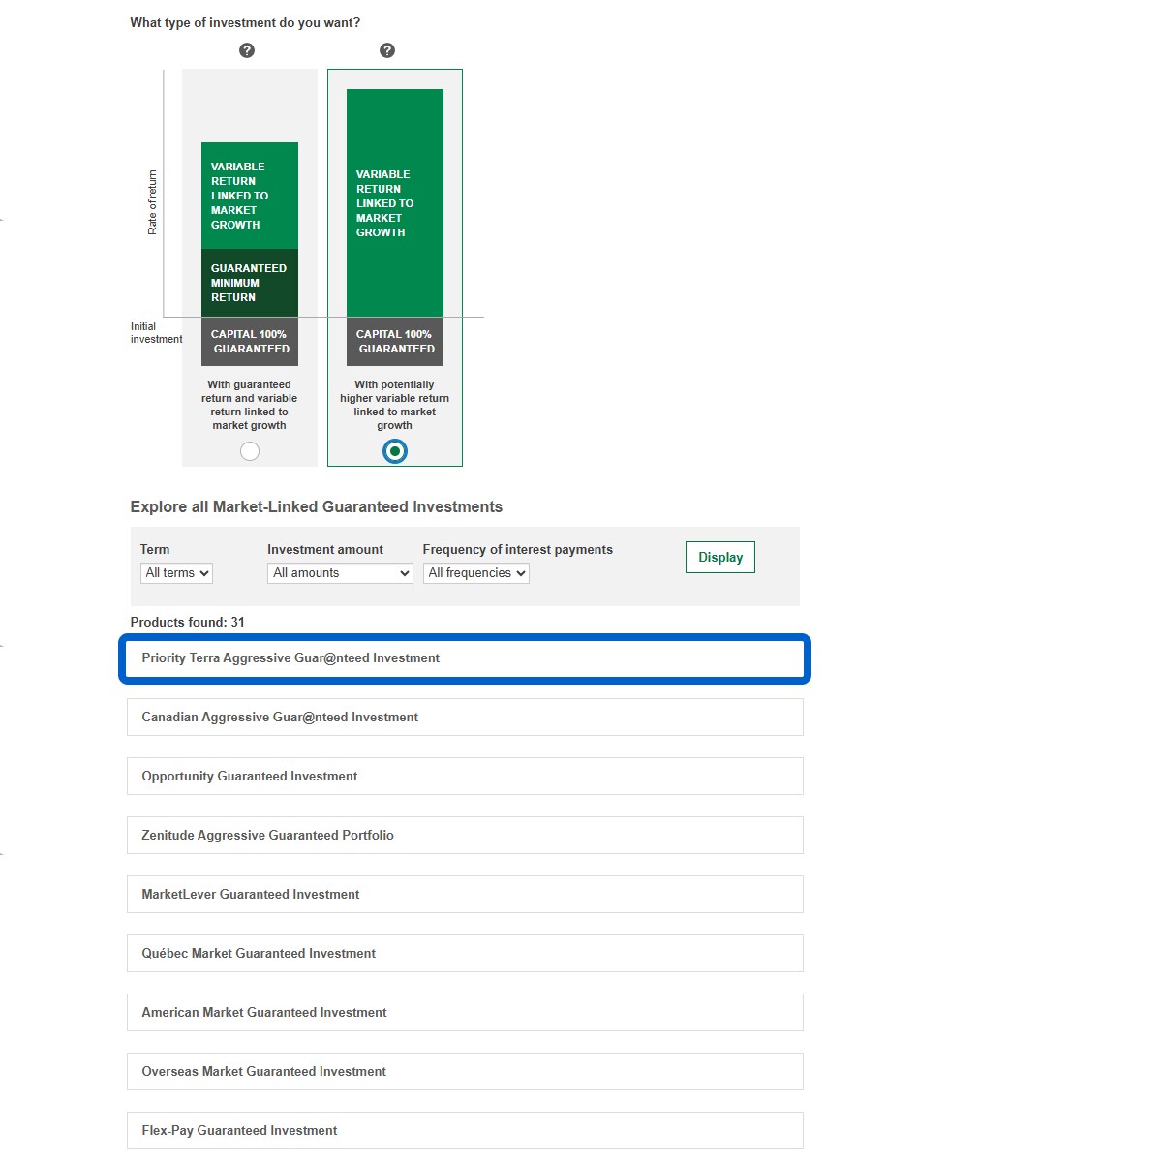Expand Zenitude Aggressive Guaranteed Portfolio
Viewport: 1162px width, 1162px height.
[x=465, y=836]
